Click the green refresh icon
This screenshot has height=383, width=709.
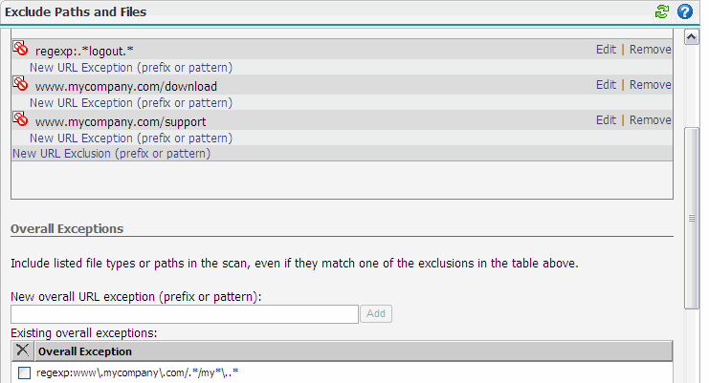click(x=661, y=12)
